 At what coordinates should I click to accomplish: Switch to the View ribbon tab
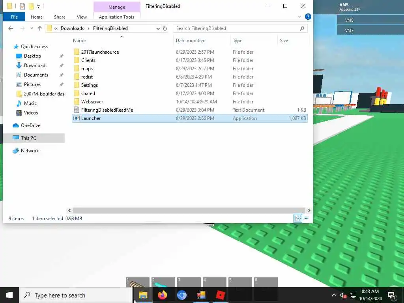82,17
